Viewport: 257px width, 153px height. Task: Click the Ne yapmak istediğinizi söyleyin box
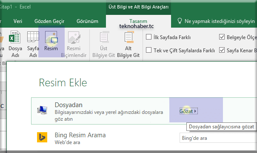tap(220, 21)
